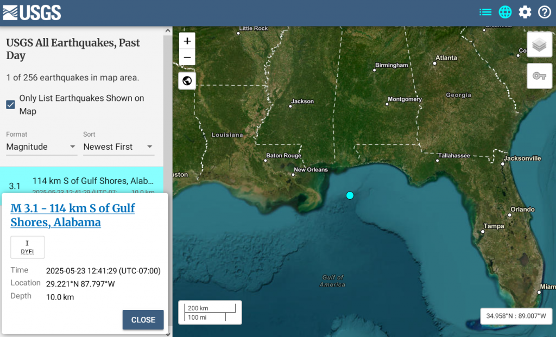Click the location value 29.221°N 87.797°W
This screenshot has height=337, width=556.
click(x=80, y=284)
